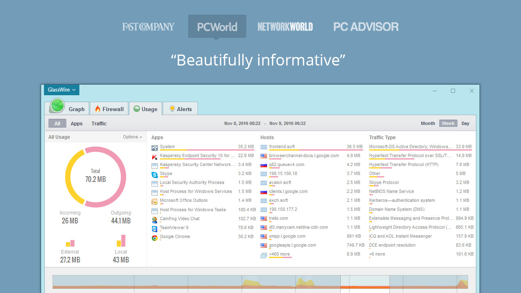Screen dimensions: 521x293
Task: Click the Camfrog Video Chat icon
Action: click(155, 219)
